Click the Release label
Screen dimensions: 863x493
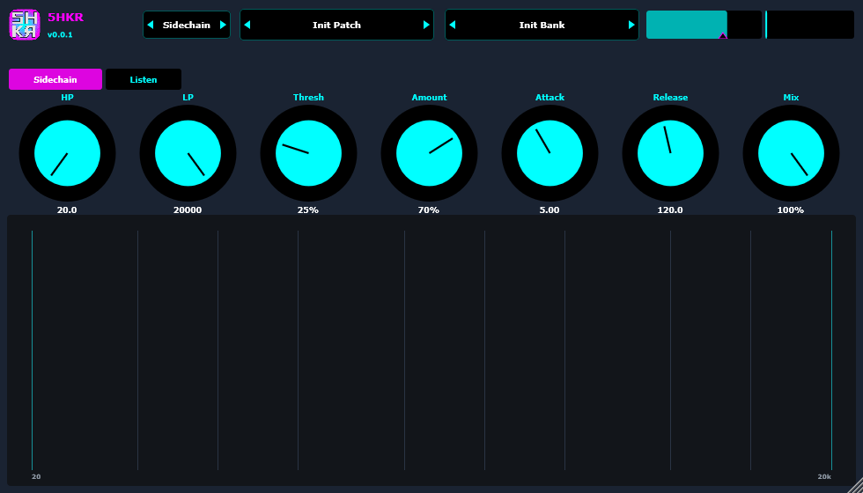[670, 98]
